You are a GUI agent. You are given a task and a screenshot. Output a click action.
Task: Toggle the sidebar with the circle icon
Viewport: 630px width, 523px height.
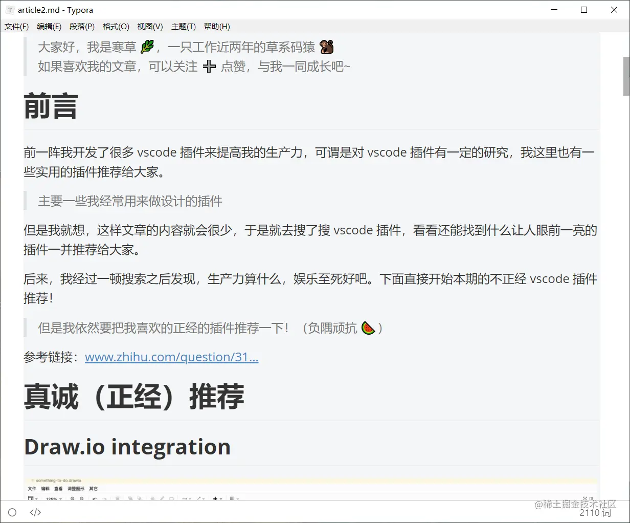12,512
